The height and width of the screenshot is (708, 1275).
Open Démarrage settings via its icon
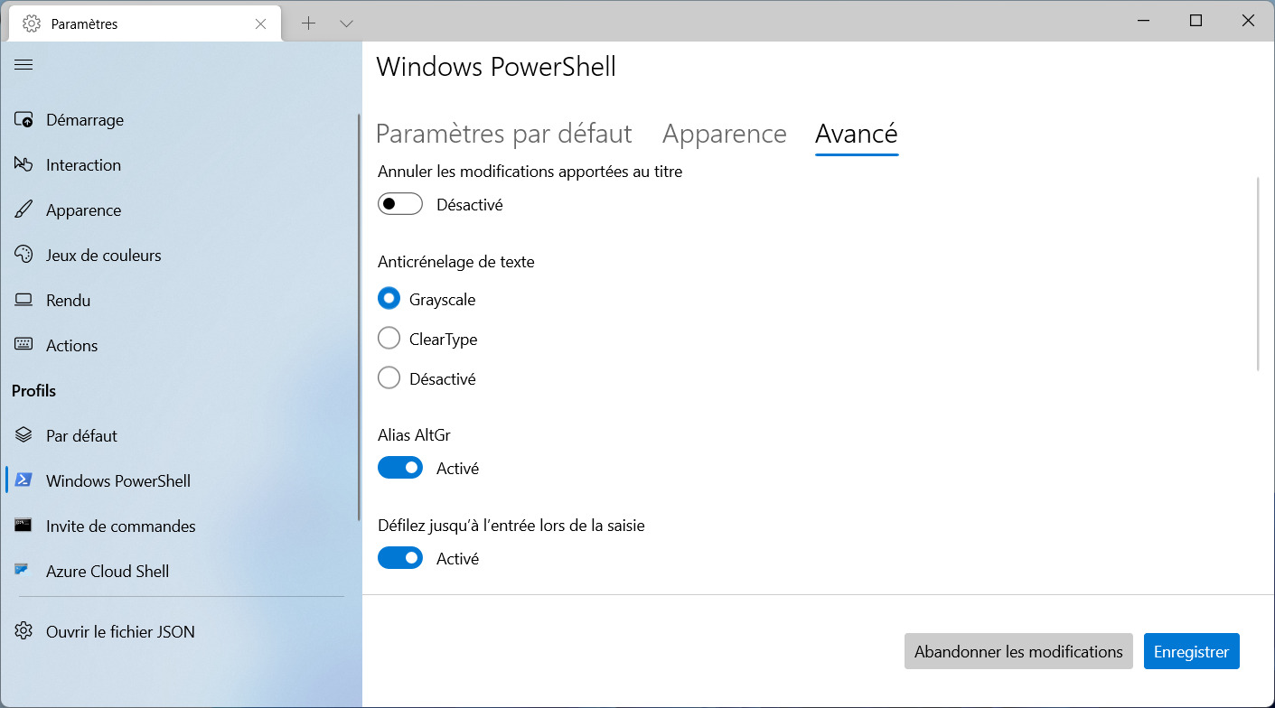click(24, 120)
